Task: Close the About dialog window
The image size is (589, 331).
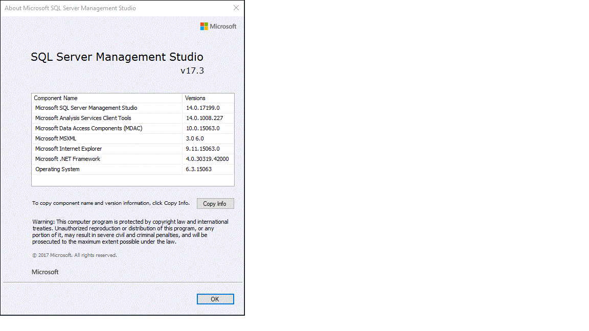Action: 236,8
